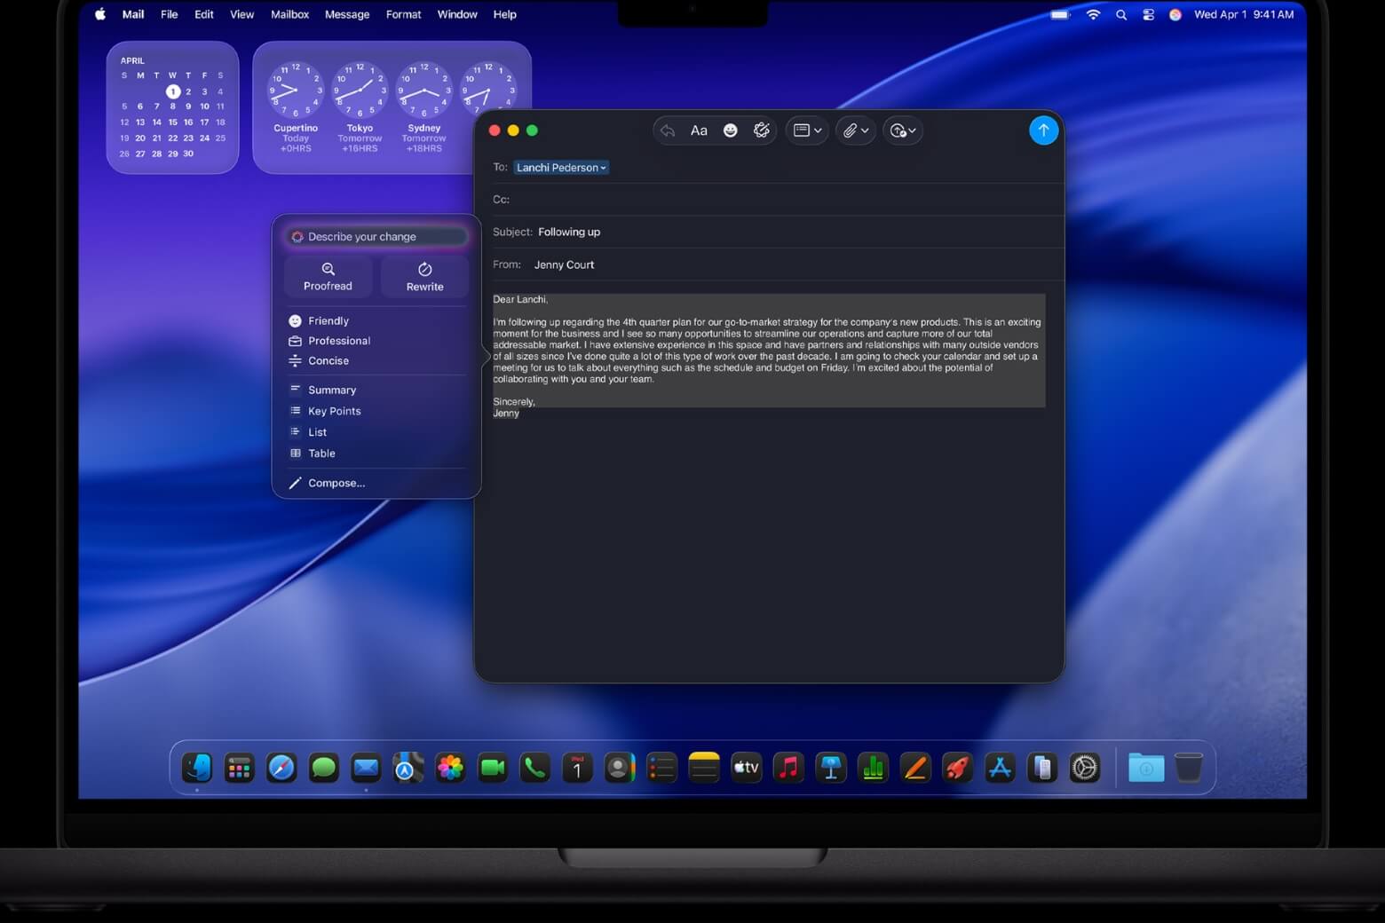Open Spotlight search from the menu bar

point(1121,14)
